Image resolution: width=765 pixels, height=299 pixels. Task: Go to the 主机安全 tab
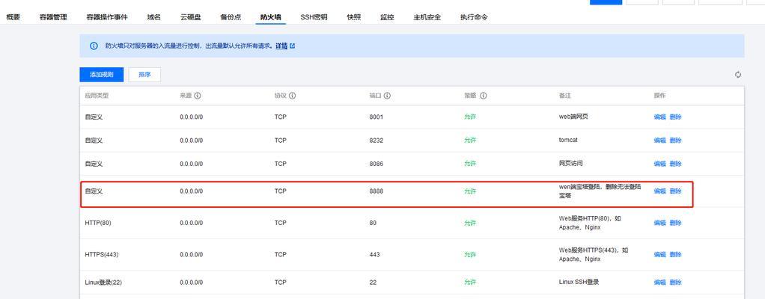[427, 17]
